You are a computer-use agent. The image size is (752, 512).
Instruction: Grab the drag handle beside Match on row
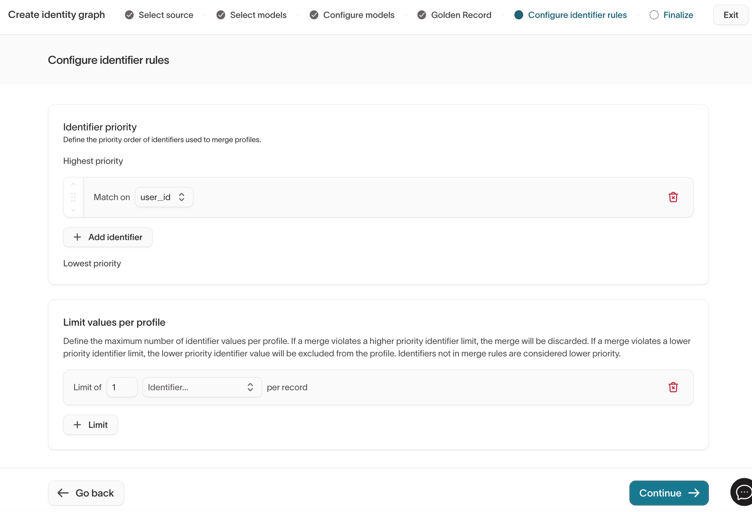coord(73,197)
